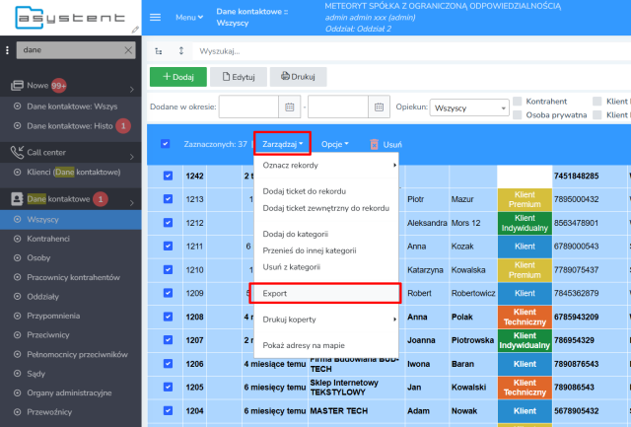Click the end date input field
This screenshot has width=631, height=427.
pyautogui.click(x=338, y=107)
